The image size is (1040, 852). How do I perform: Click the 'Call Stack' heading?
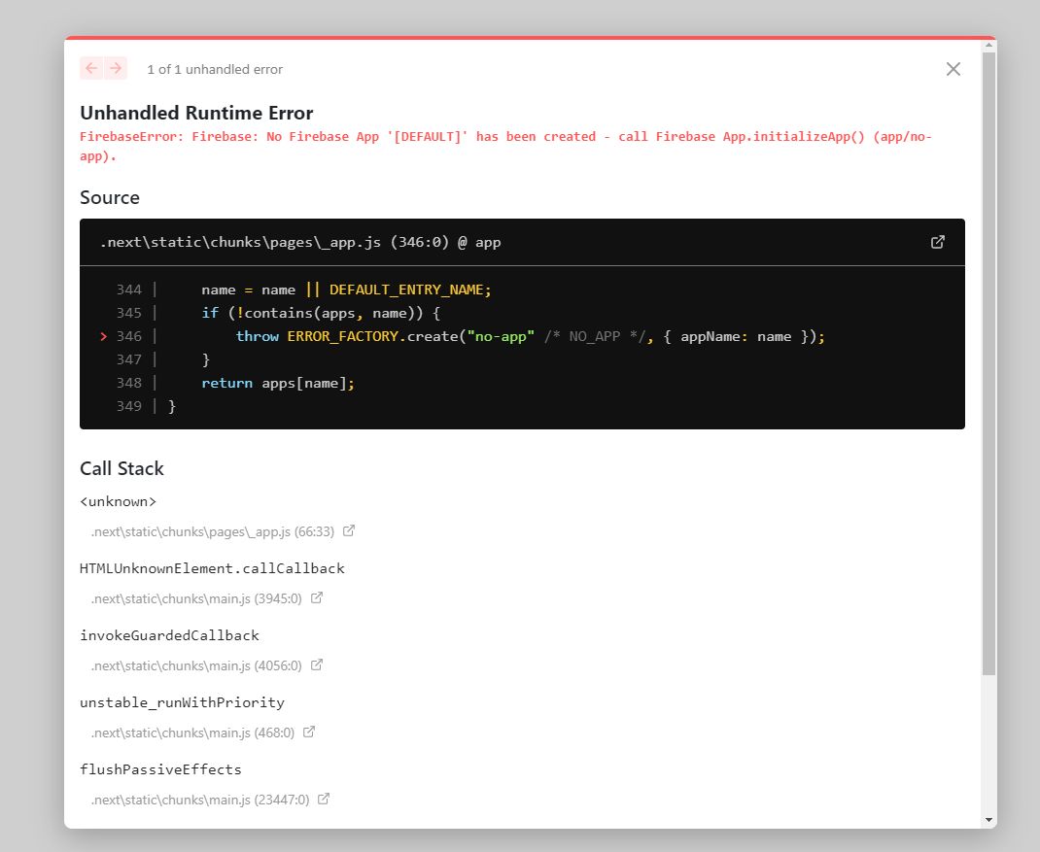[121, 469]
